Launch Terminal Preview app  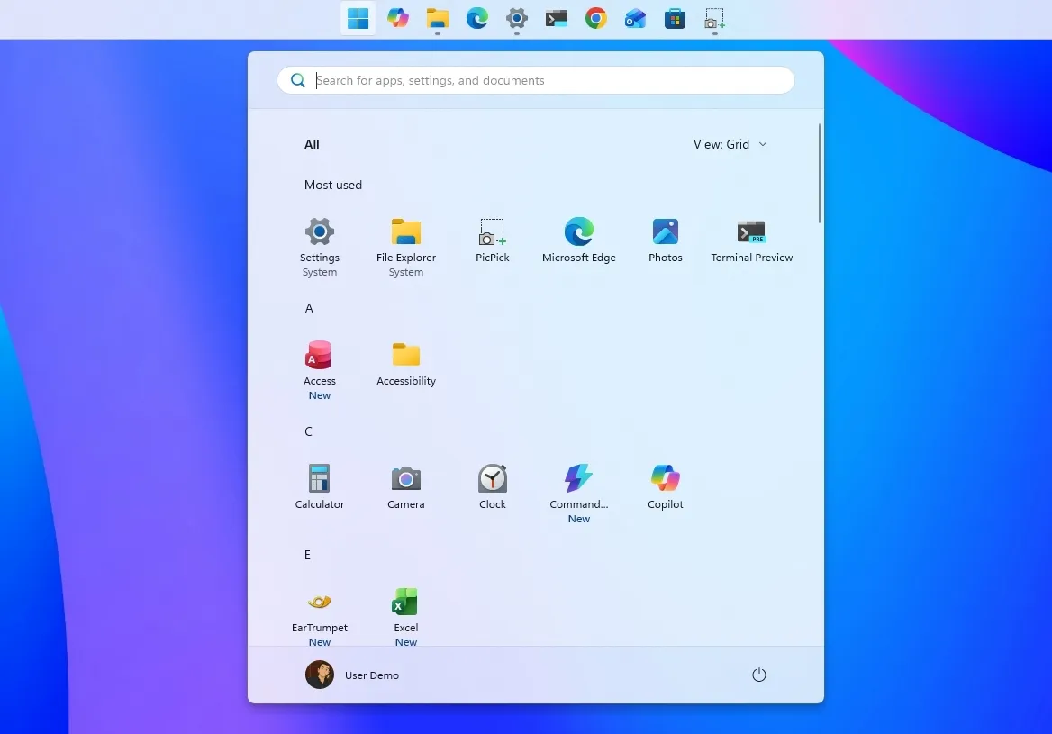click(x=751, y=240)
